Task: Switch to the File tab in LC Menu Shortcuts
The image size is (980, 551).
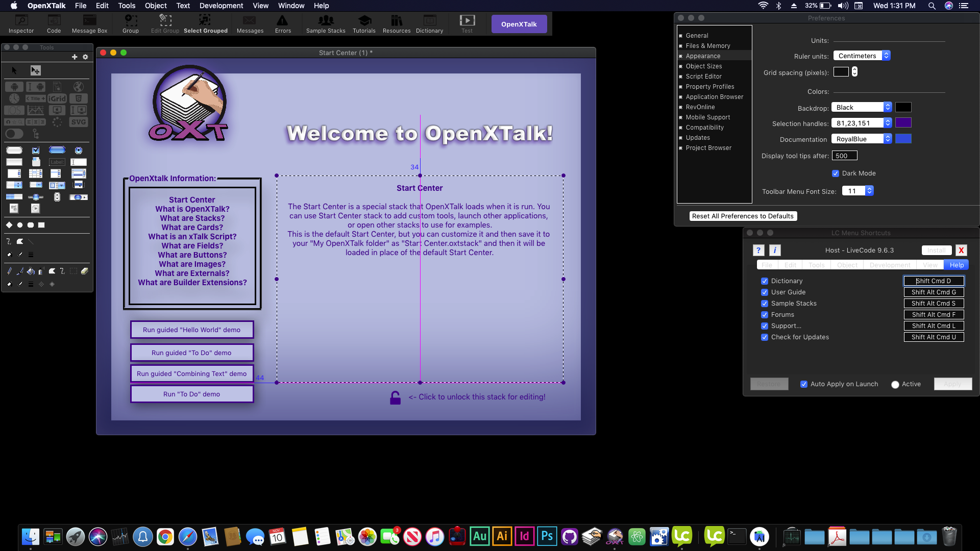Action: click(x=767, y=265)
